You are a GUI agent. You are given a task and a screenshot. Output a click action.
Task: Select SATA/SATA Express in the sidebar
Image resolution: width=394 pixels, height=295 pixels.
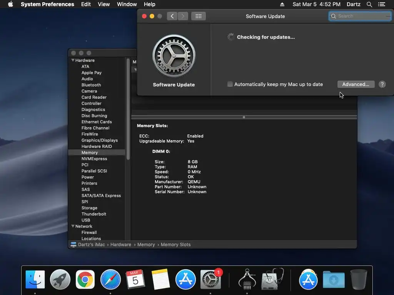[101, 196]
